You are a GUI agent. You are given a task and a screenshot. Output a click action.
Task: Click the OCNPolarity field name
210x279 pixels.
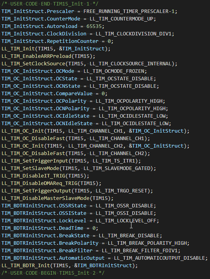(x=73, y=108)
